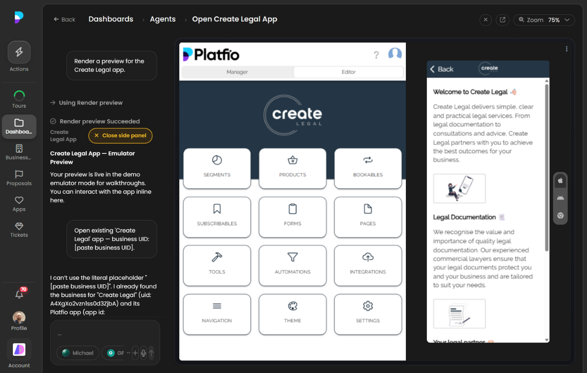This screenshot has height=373, width=587.
Task: Open Proposals flag icon in sidebar
Action: (x=19, y=178)
